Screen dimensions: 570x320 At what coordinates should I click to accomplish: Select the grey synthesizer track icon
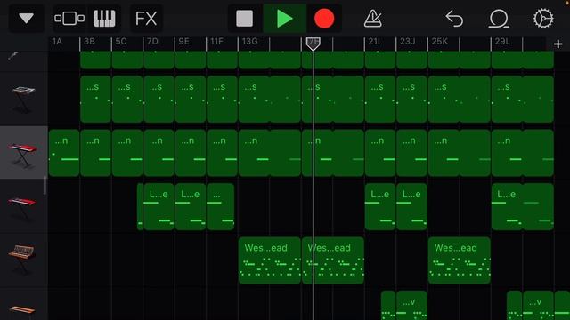coord(23,100)
